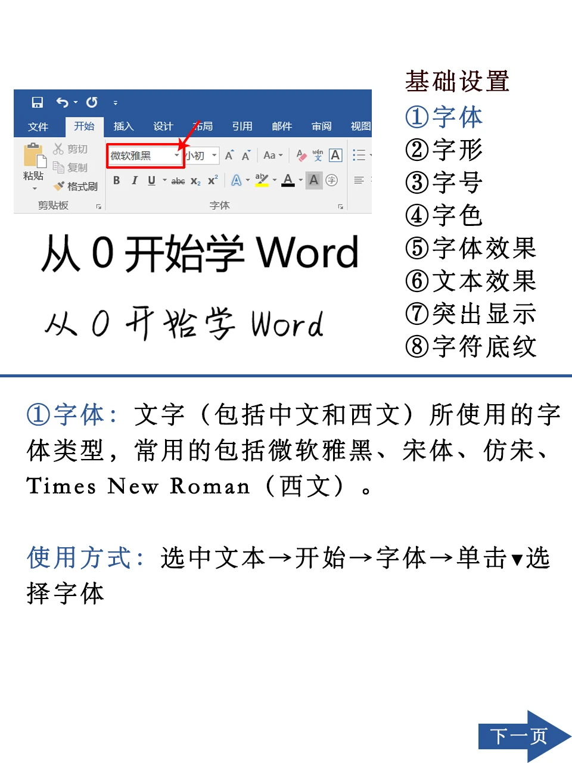Open the 字体 group dialog launcher
Image resolution: width=572 pixels, height=763 pixels.
pos(340,206)
